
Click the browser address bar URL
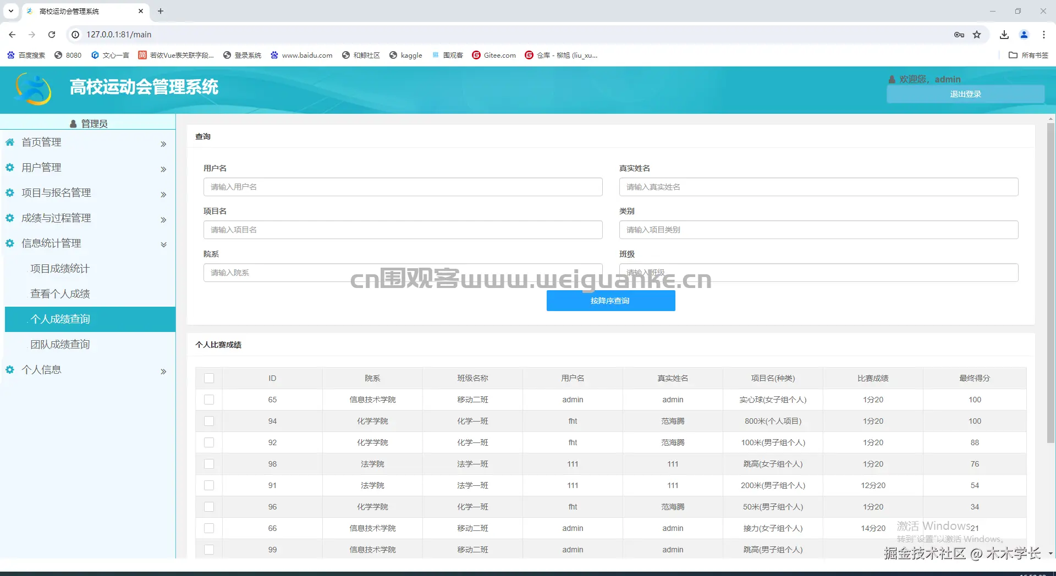(119, 35)
